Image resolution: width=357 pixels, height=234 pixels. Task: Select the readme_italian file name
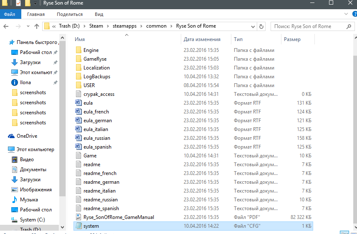(x=99, y=191)
